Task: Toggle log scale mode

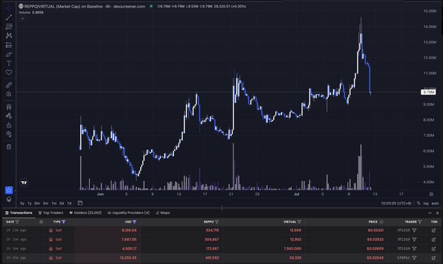Action: [x=426, y=203]
